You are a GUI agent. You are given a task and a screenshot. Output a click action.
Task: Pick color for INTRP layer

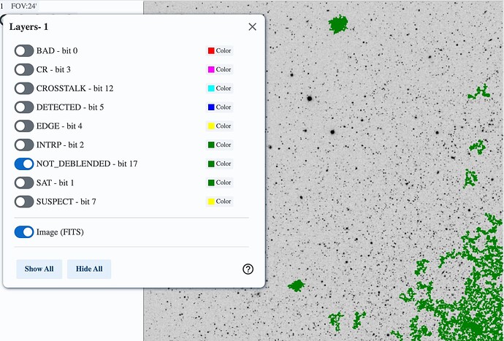220,145
